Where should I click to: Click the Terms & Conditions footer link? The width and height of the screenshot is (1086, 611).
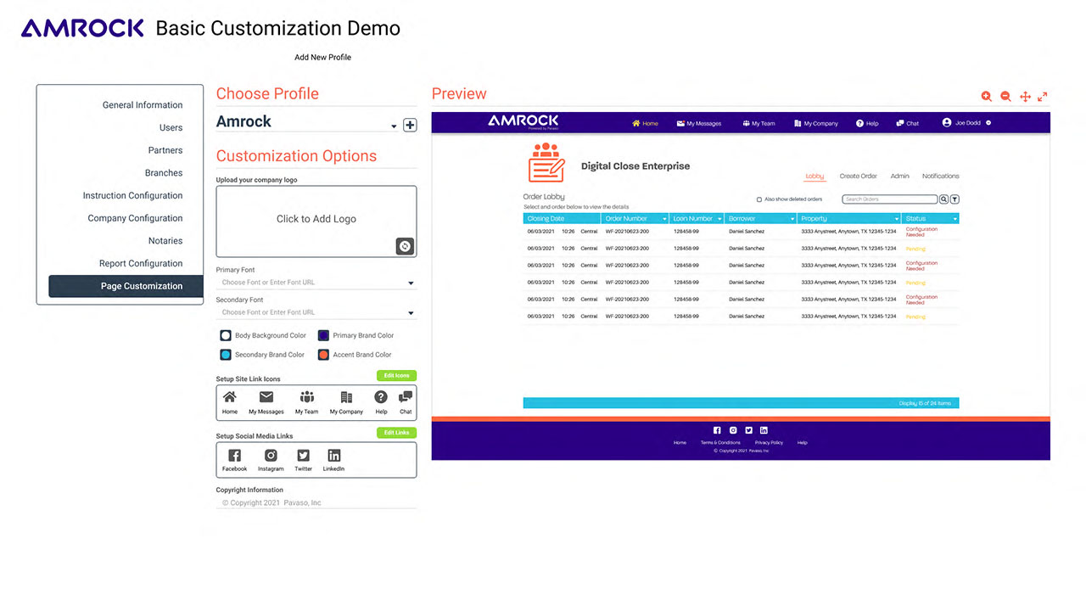point(720,443)
